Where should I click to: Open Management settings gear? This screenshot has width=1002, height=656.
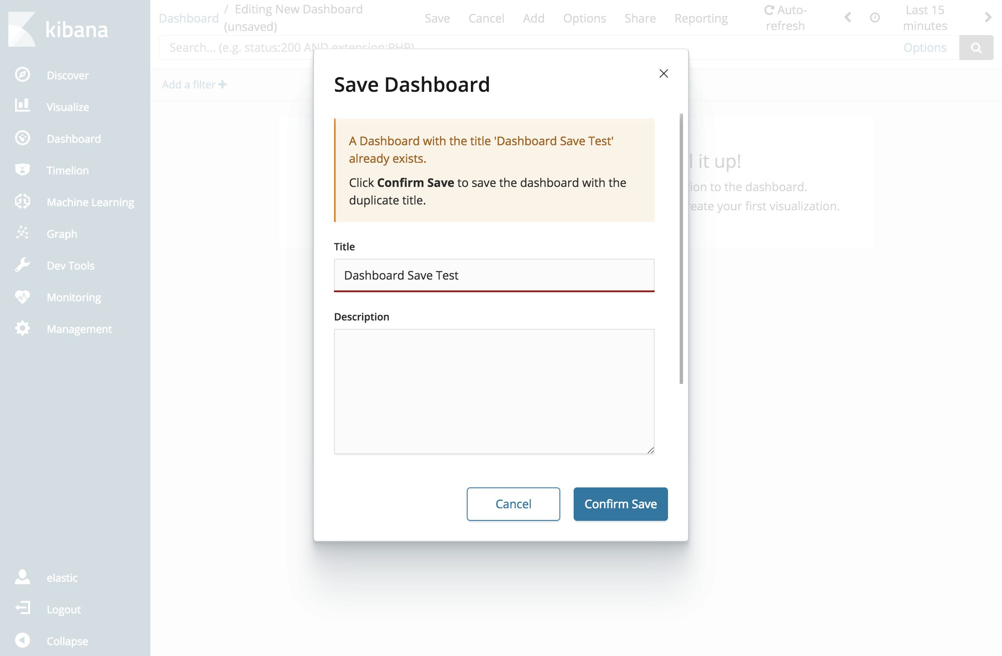pyautogui.click(x=22, y=329)
